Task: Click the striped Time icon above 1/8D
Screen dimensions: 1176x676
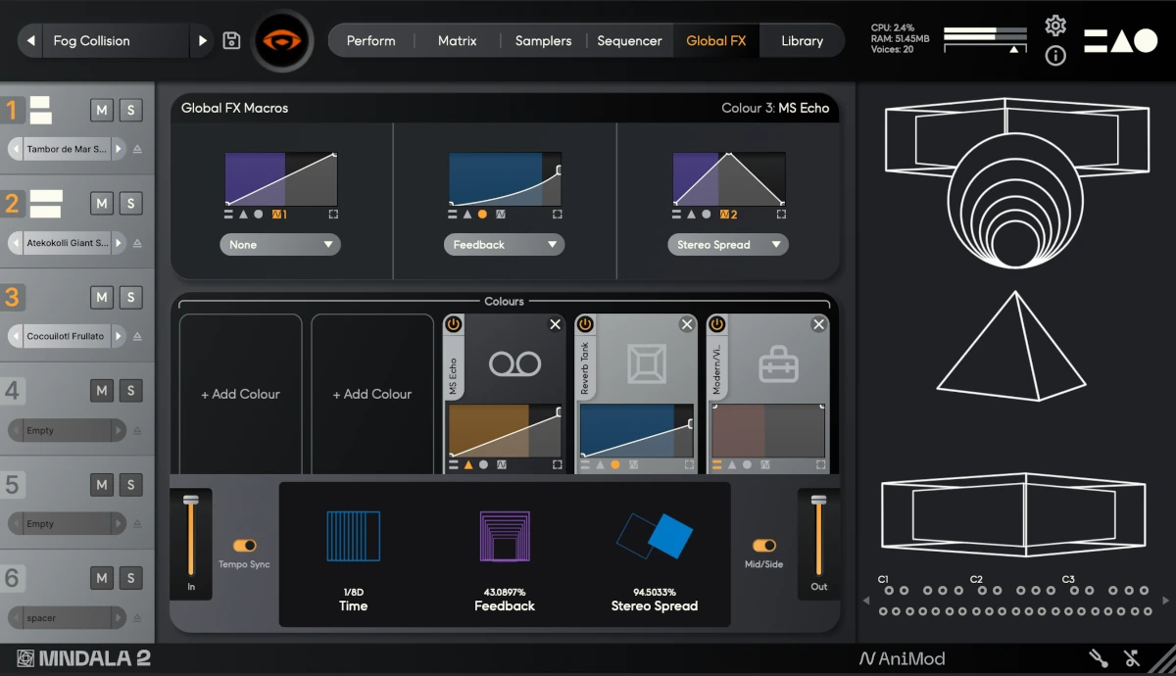Action: [353, 537]
